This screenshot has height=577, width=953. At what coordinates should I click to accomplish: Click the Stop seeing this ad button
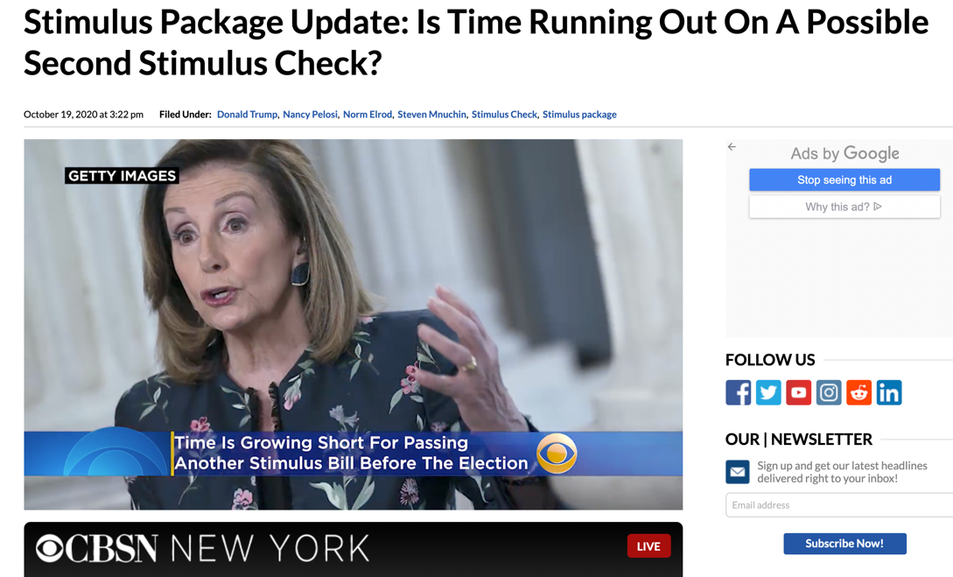pos(844,180)
